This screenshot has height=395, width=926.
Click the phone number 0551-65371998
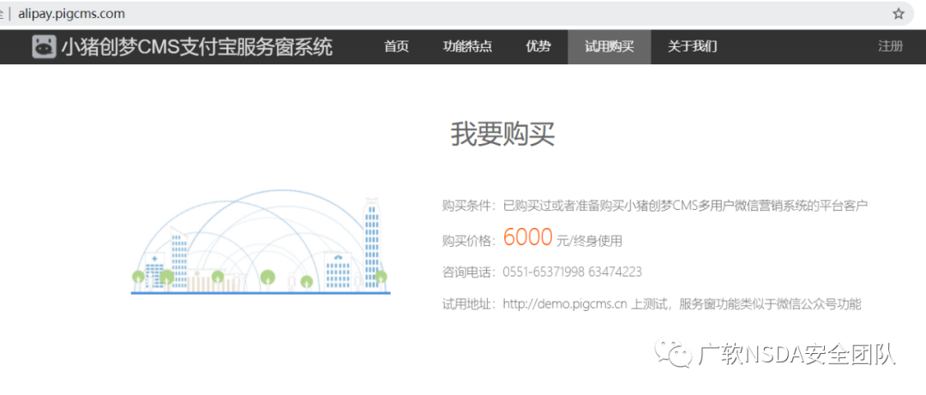pyautogui.click(x=544, y=272)
